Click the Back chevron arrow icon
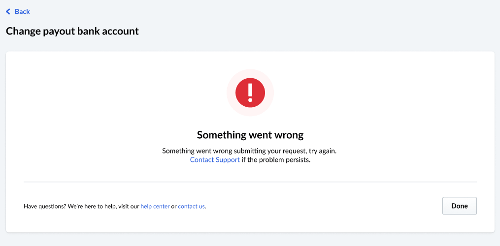This screenshot has height=246, width=500. point(8,11)
